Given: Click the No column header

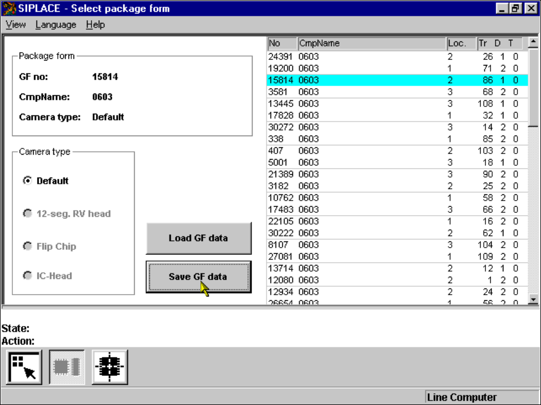Looking at the screenshot, I should click(x=282, y=43).
